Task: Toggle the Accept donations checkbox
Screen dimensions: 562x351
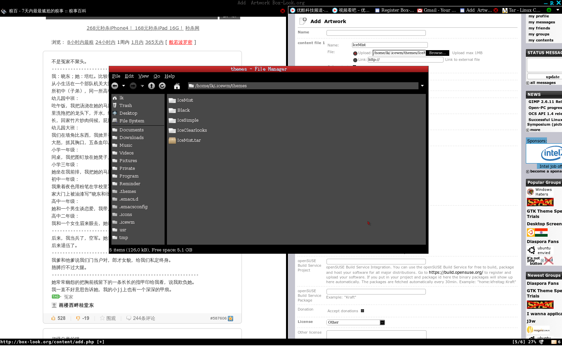Action: [362, 311]
